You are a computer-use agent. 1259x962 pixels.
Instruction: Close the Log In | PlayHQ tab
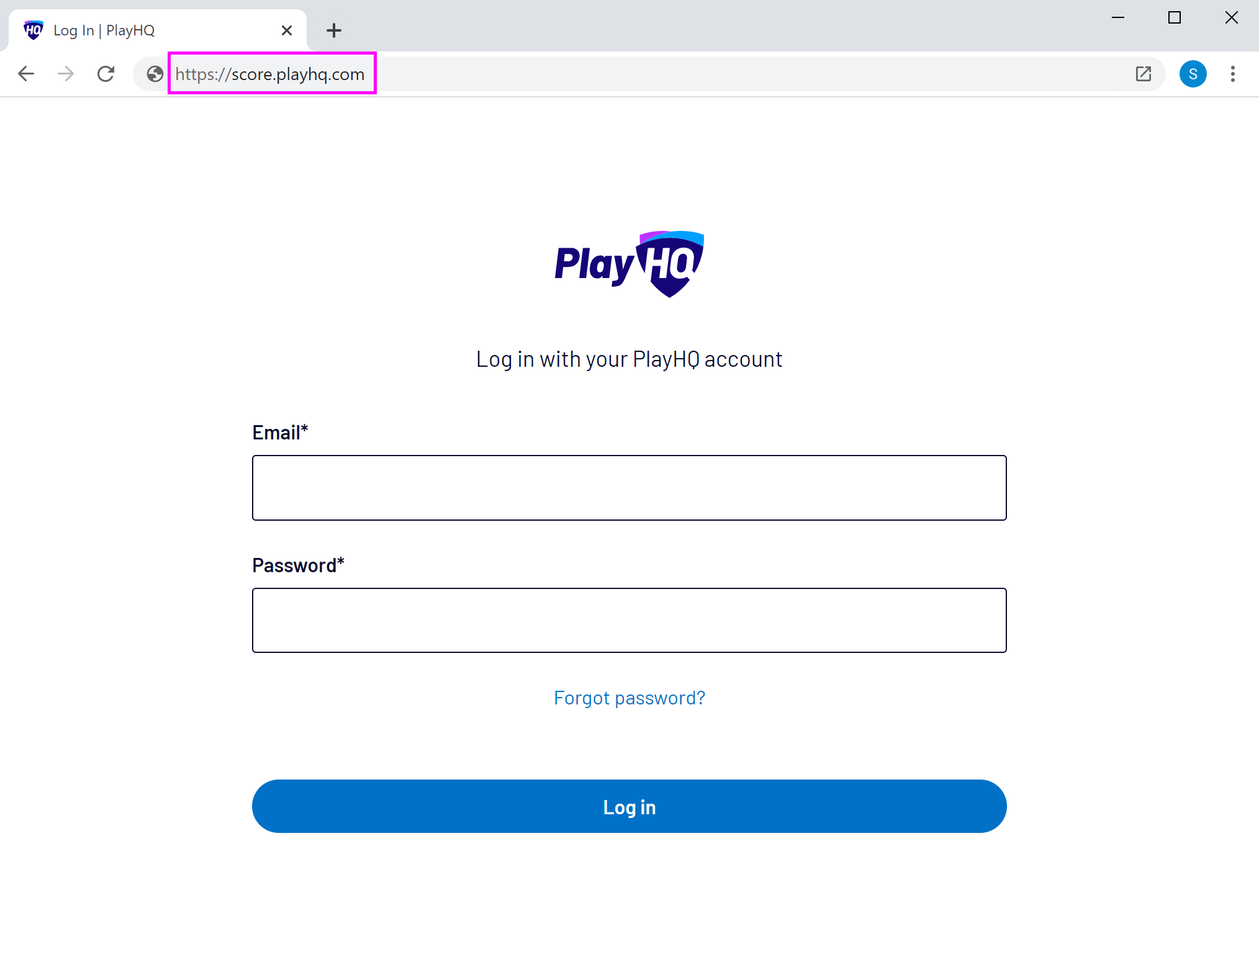pos(286,30)
